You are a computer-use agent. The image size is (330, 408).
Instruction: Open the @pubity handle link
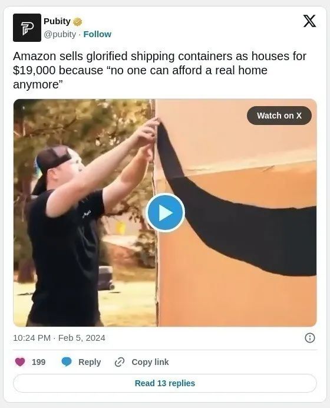tap(60, 34)
